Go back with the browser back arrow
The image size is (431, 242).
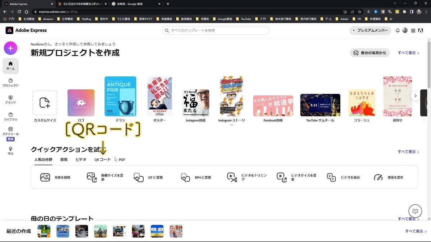coord(5,11)
